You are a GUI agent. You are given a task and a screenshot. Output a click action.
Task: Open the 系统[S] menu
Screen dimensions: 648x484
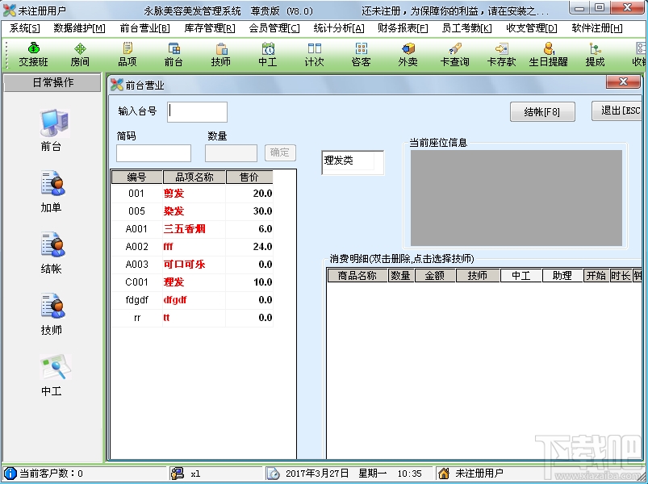coord(25,28)
